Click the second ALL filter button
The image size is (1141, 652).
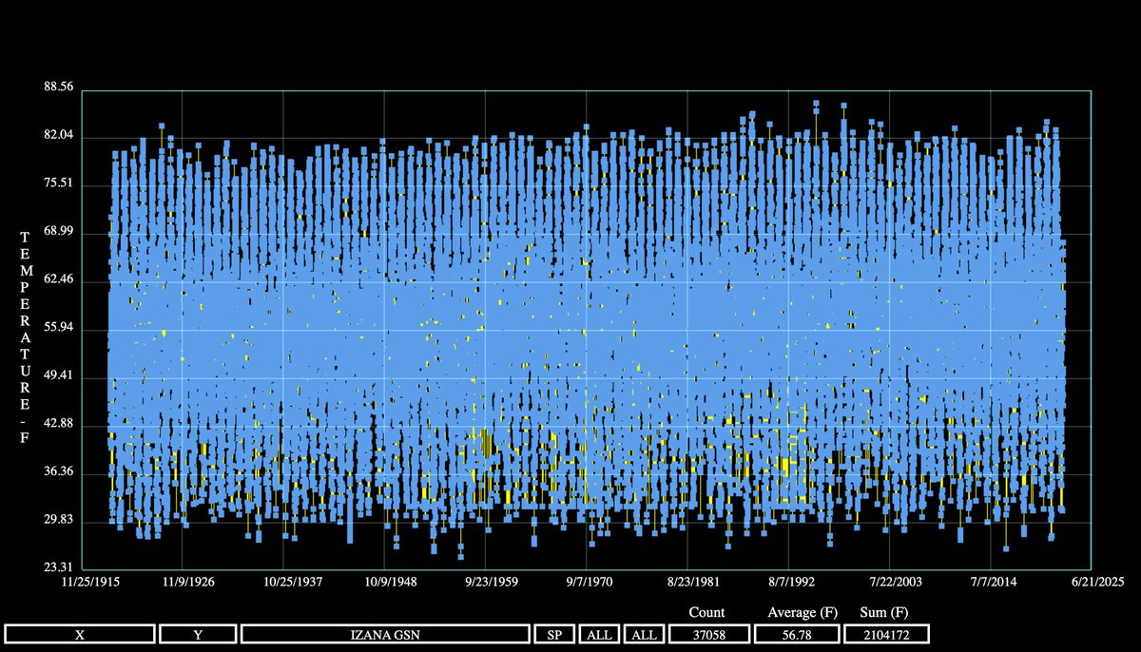coord(643,633)
